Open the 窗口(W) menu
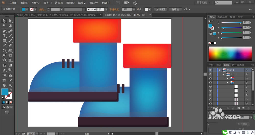 pyautogui.click(x=94, y=3)
